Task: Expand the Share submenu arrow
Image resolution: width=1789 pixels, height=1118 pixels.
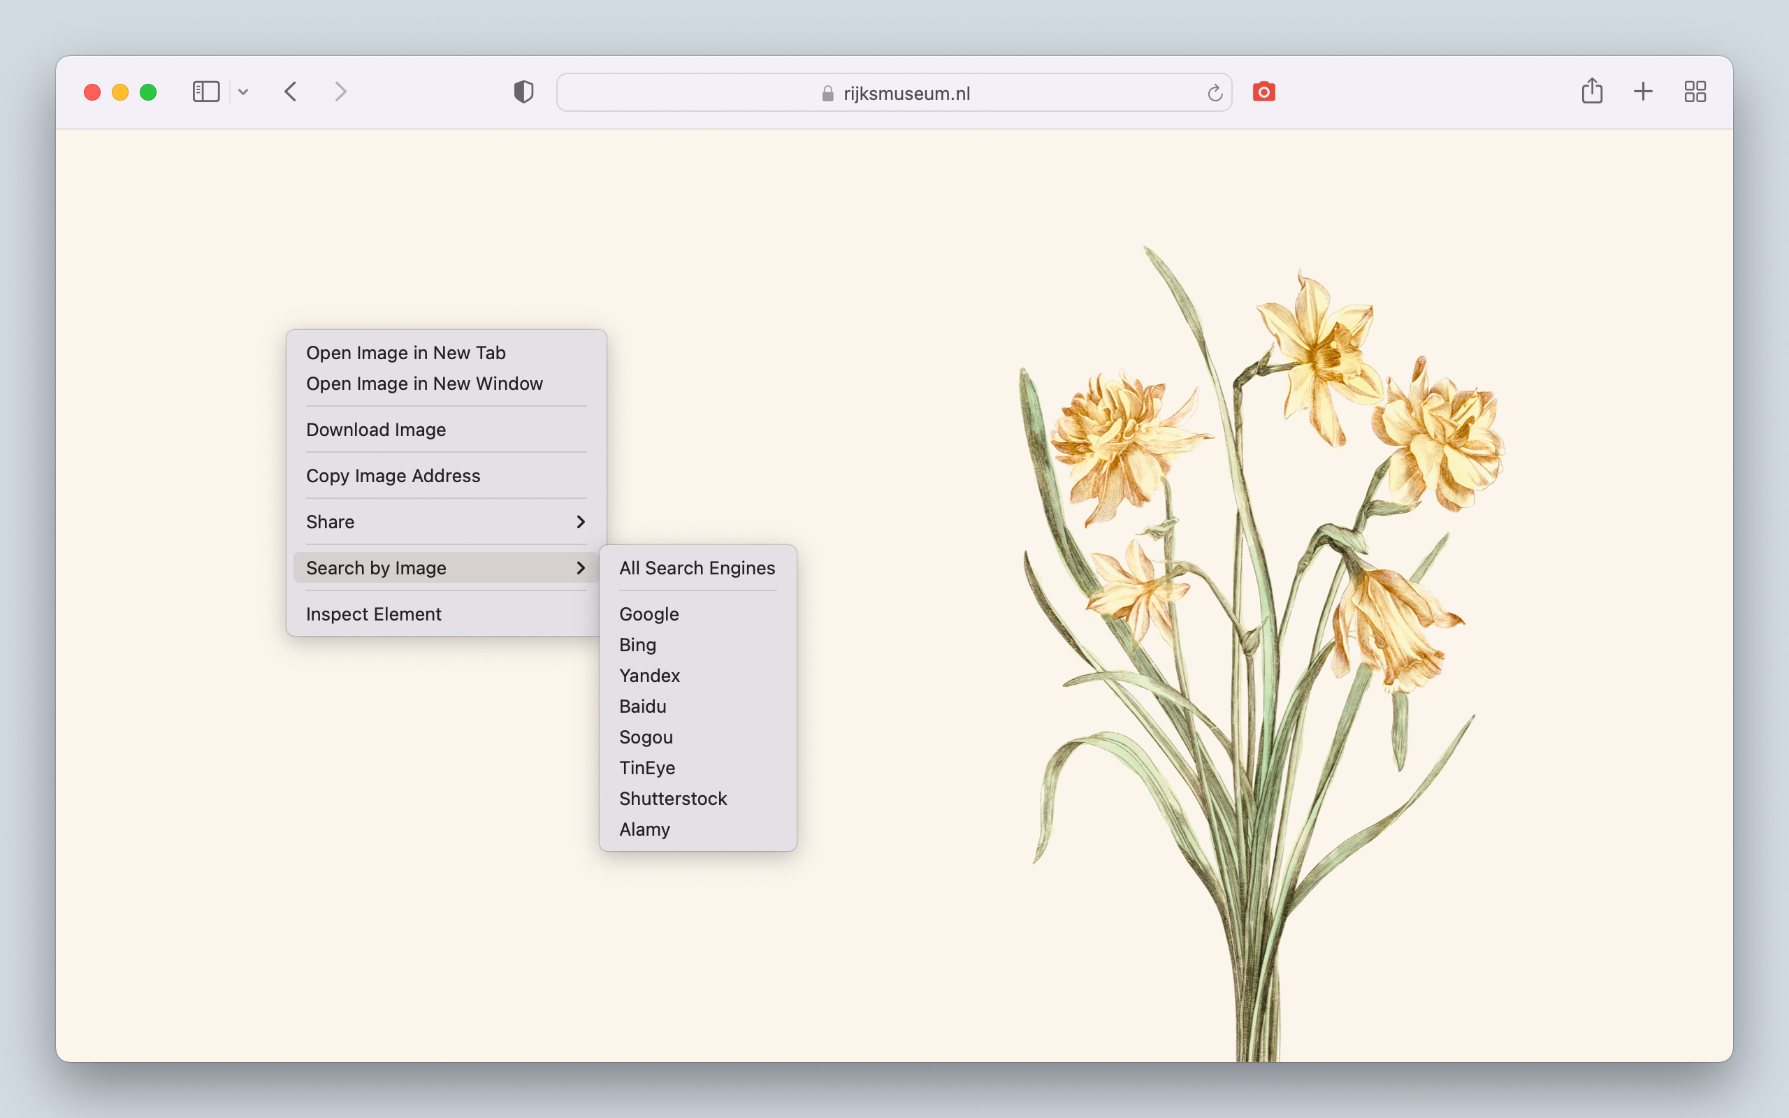Action: (580, 522)
